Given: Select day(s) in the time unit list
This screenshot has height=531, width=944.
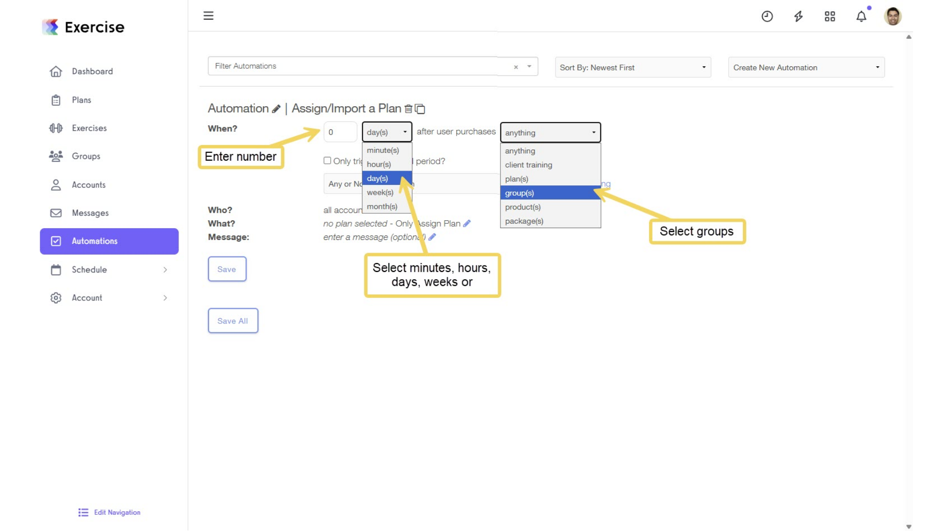Looking at the screenshot, I should [387, 178].
